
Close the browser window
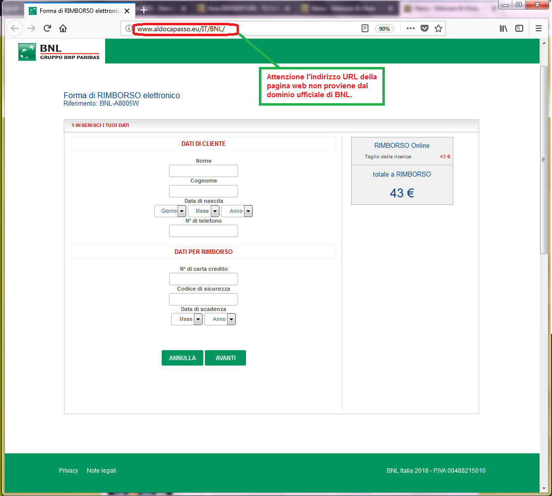(x=537, y=4)
